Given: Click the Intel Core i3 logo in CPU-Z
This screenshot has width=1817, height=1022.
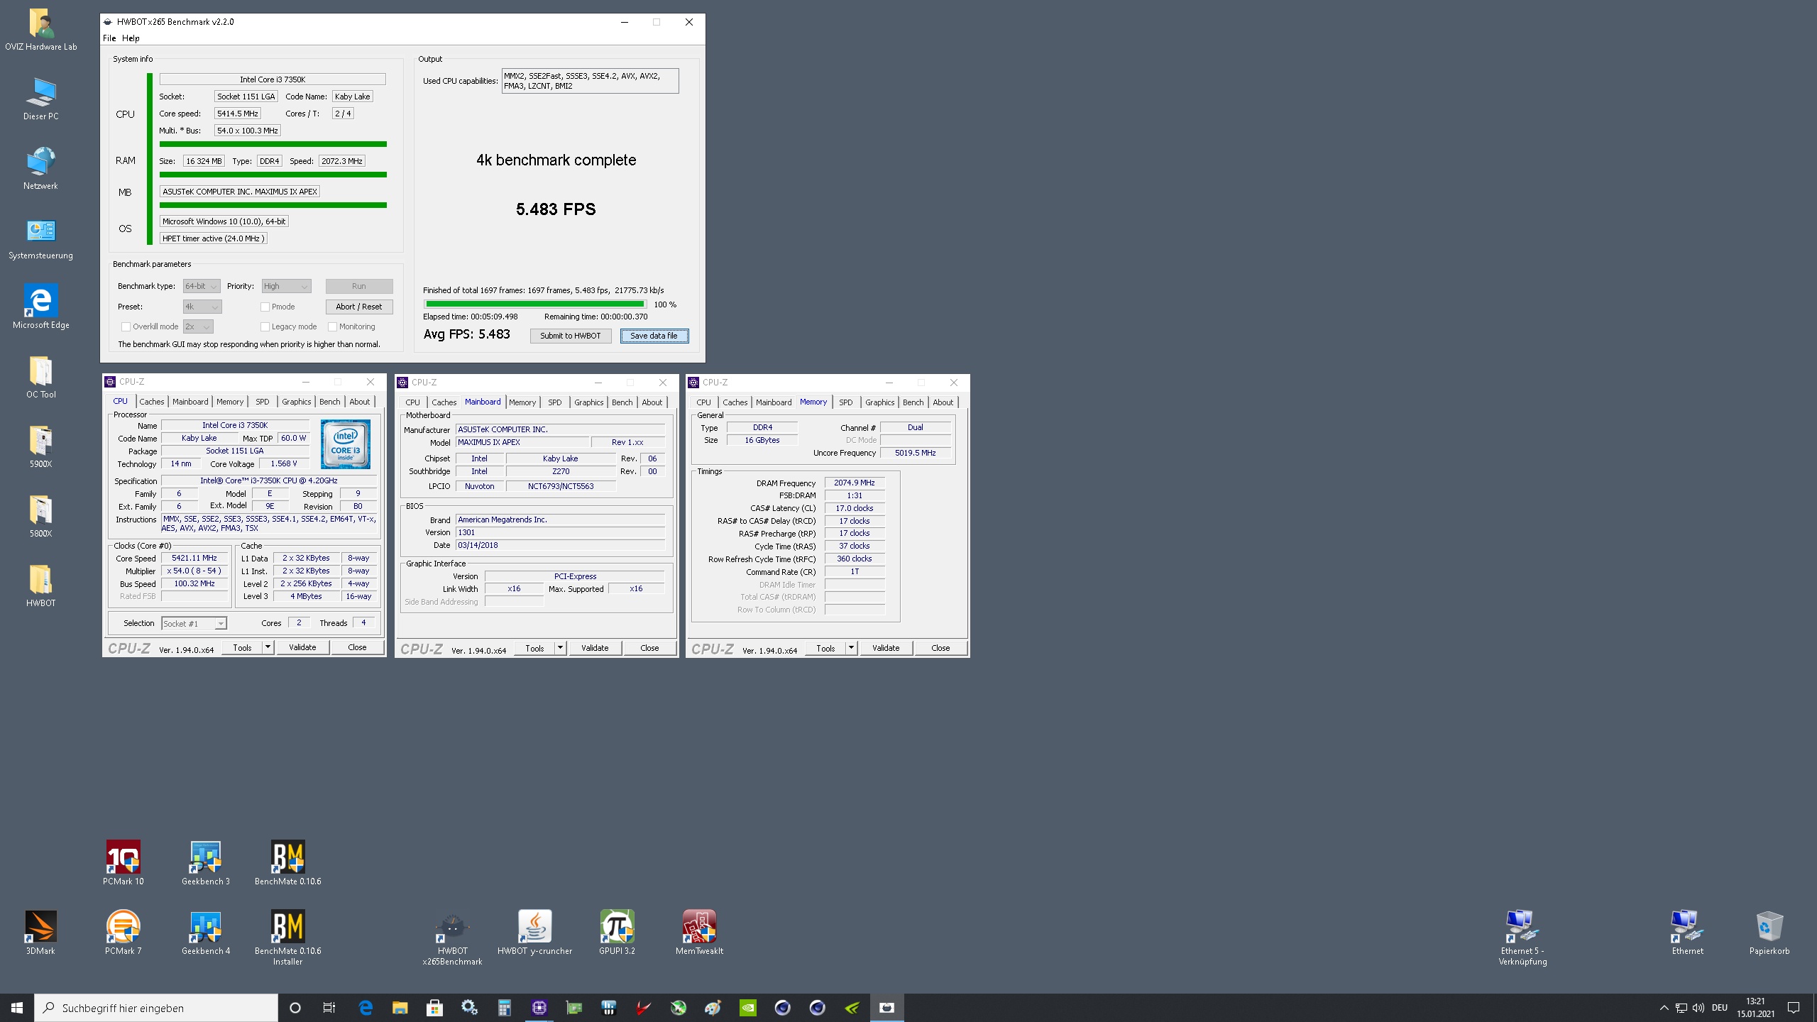Looking at the screenshot, I should click(346, 444).
